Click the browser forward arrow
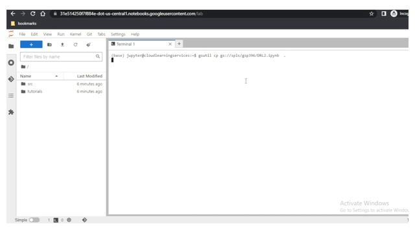This screenshot has height=233, width=415. click(x=23, y=14)
